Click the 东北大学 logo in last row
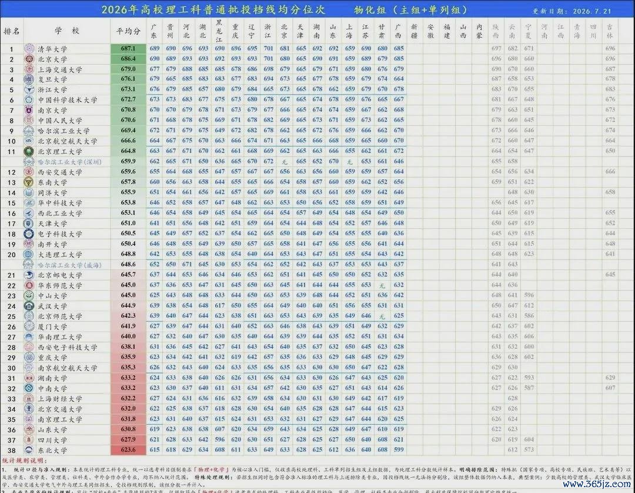The width and height of the screenshot is (635, 493). (29, 450)
